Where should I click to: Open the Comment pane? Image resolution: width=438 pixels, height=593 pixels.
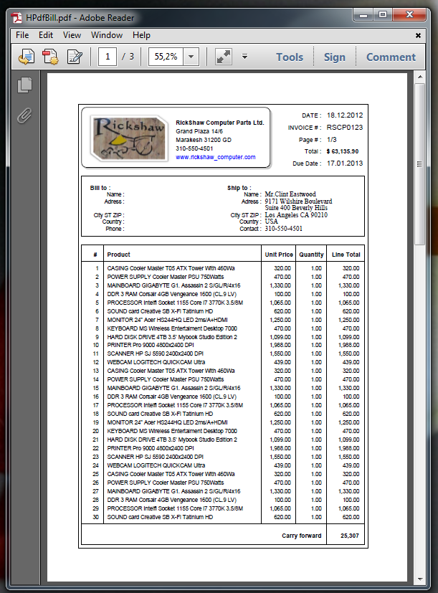(x=391, y=57)
